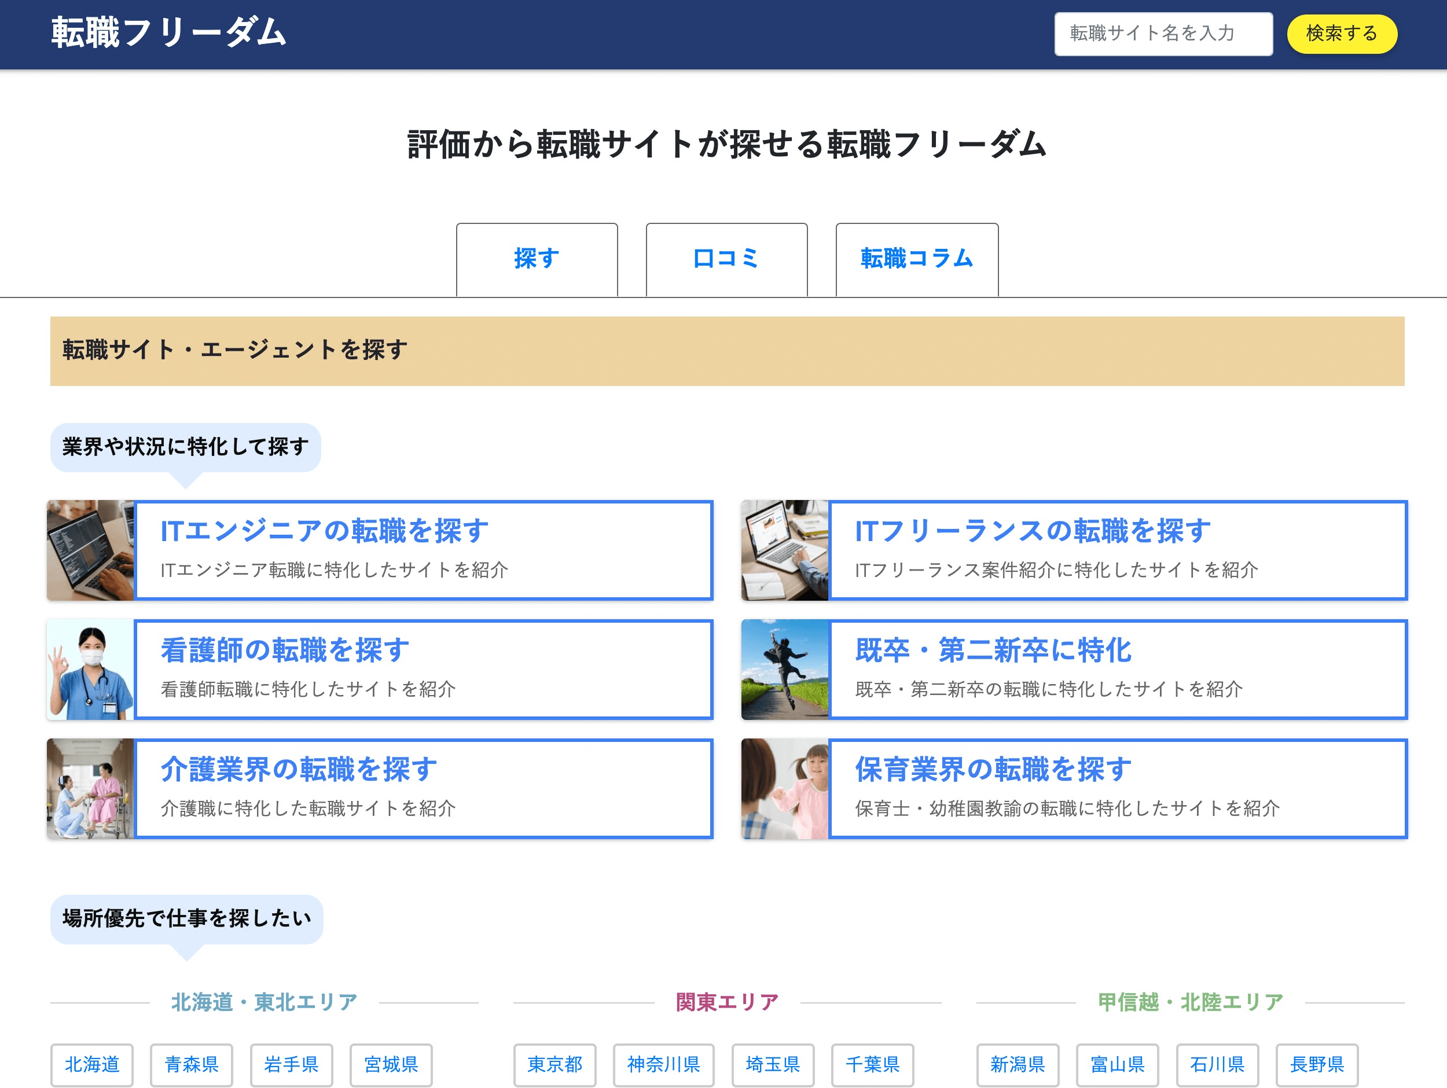The image size is (1447, 1088).
Task: Pick the 神奈川県 prefecture button
Action: click(663, 1064)
